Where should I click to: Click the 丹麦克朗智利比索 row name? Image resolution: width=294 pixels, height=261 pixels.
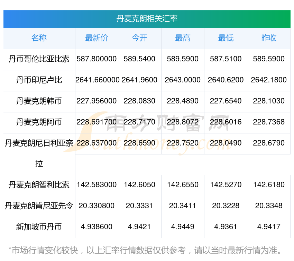click(39, 185)
